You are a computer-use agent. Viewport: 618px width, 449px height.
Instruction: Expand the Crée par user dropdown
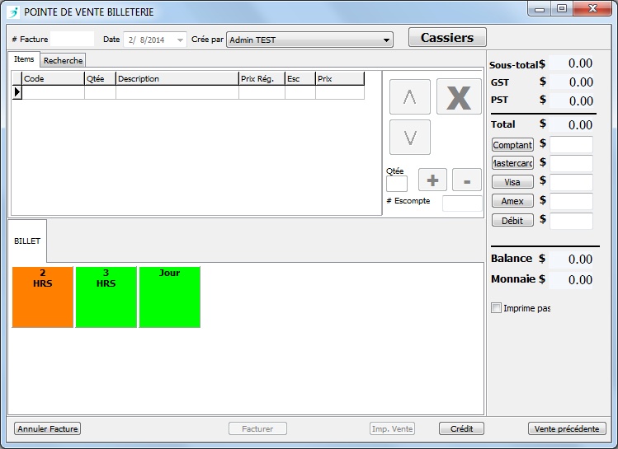387,40
